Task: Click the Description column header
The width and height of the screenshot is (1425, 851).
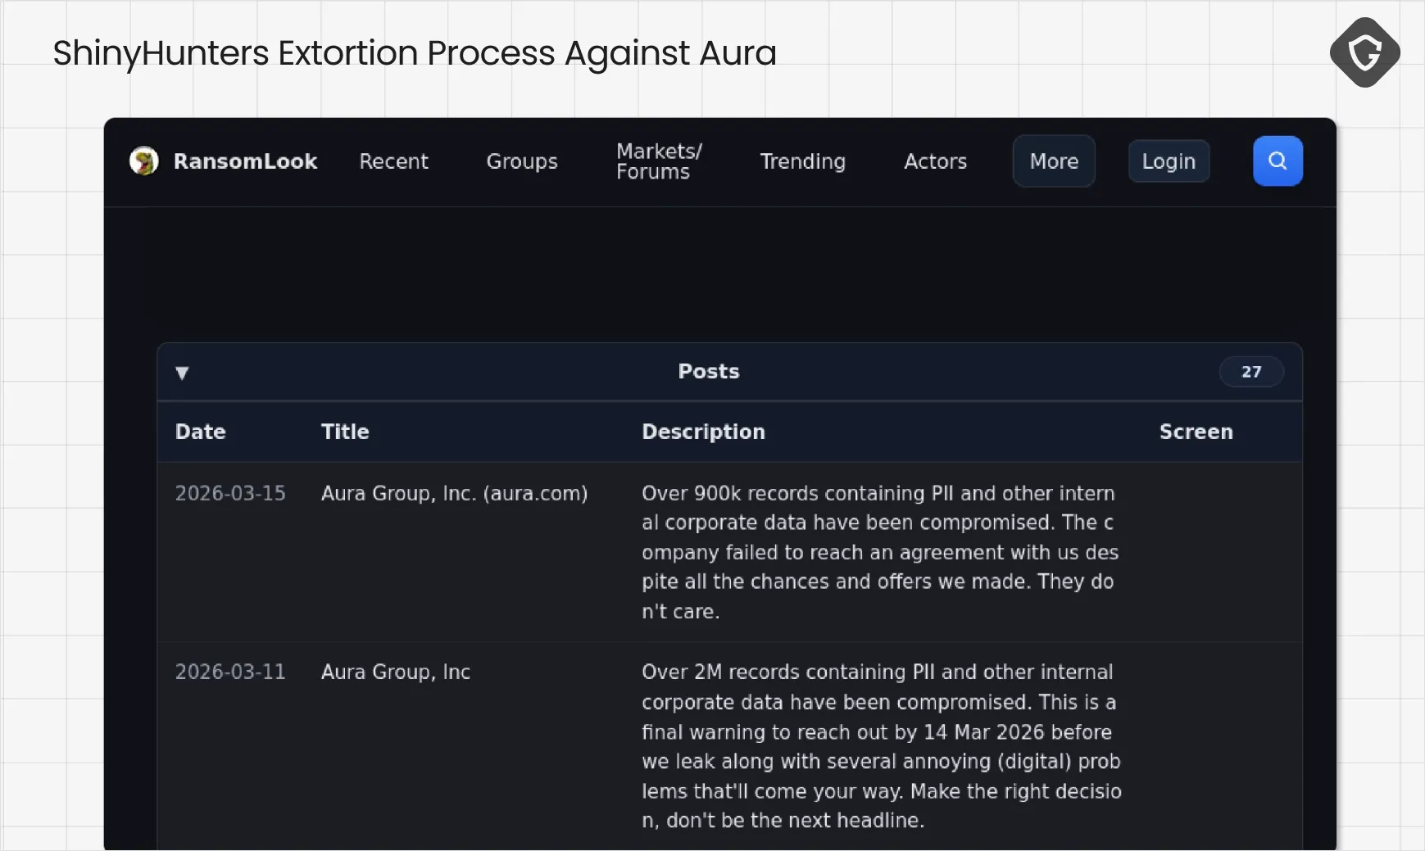Action: [703, 432]
